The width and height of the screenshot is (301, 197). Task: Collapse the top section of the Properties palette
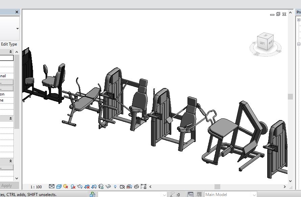pyautogui.click(x=10, y=51)
